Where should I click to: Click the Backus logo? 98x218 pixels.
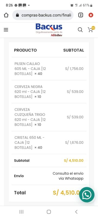coord(49,30)
